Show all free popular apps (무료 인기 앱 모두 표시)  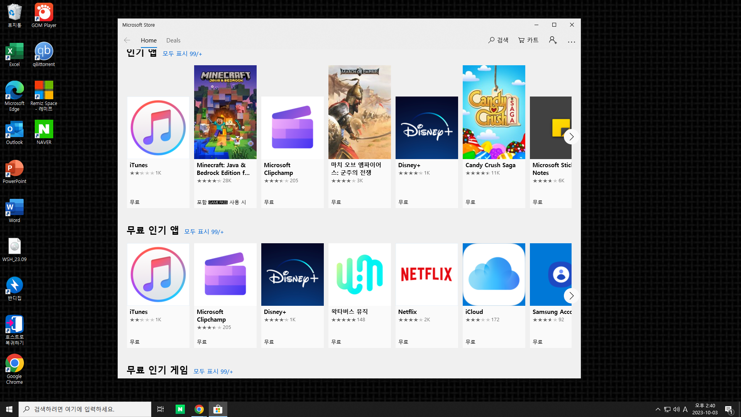(x=204, y=232)
